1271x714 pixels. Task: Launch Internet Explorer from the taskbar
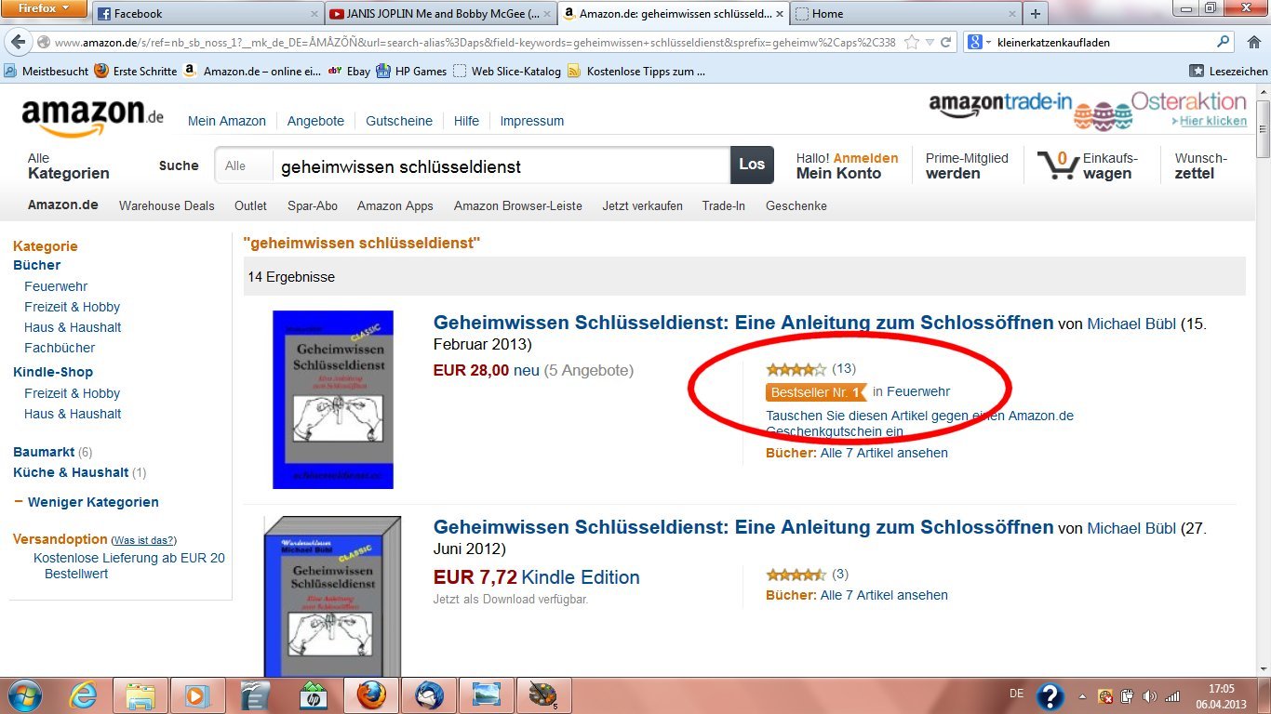pyautogui.click(x=86, y=695)
